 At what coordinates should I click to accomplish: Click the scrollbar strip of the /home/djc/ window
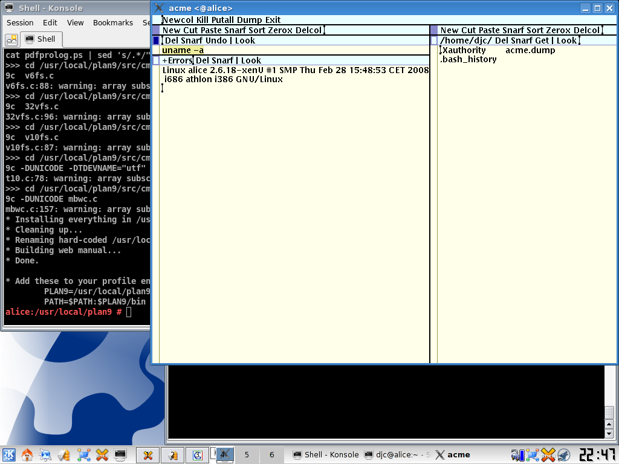point(434,204)
